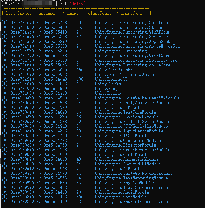Viewport: 205px width, 208px height.
Task: Click image name UnityEngine.Purchasing.WinRTStub
Action: click(132, 32)
